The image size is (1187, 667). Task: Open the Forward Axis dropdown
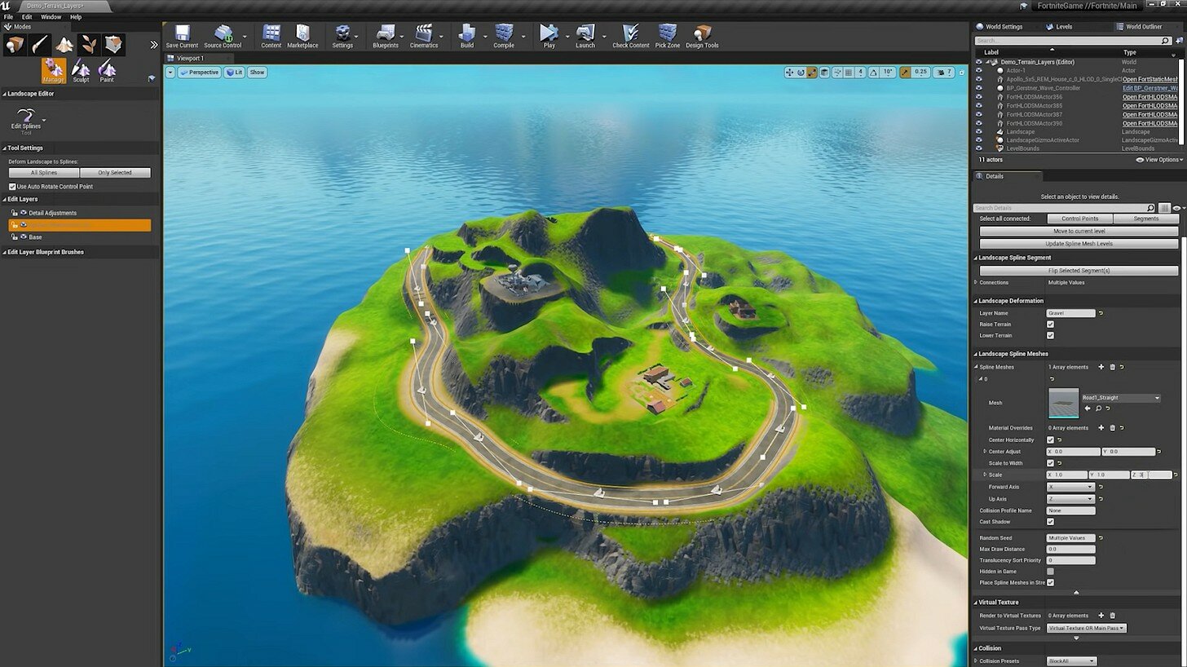[x=1070, y=487]
